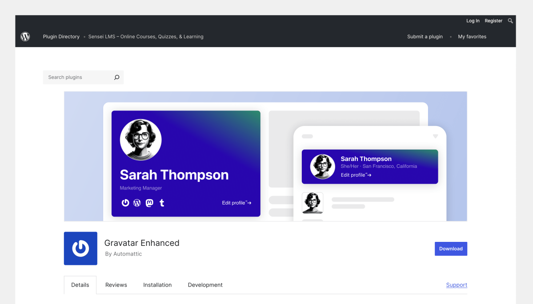
Task: Expand the gray disclosure triangle in the banner preview
Action: [x=435, y=136]
